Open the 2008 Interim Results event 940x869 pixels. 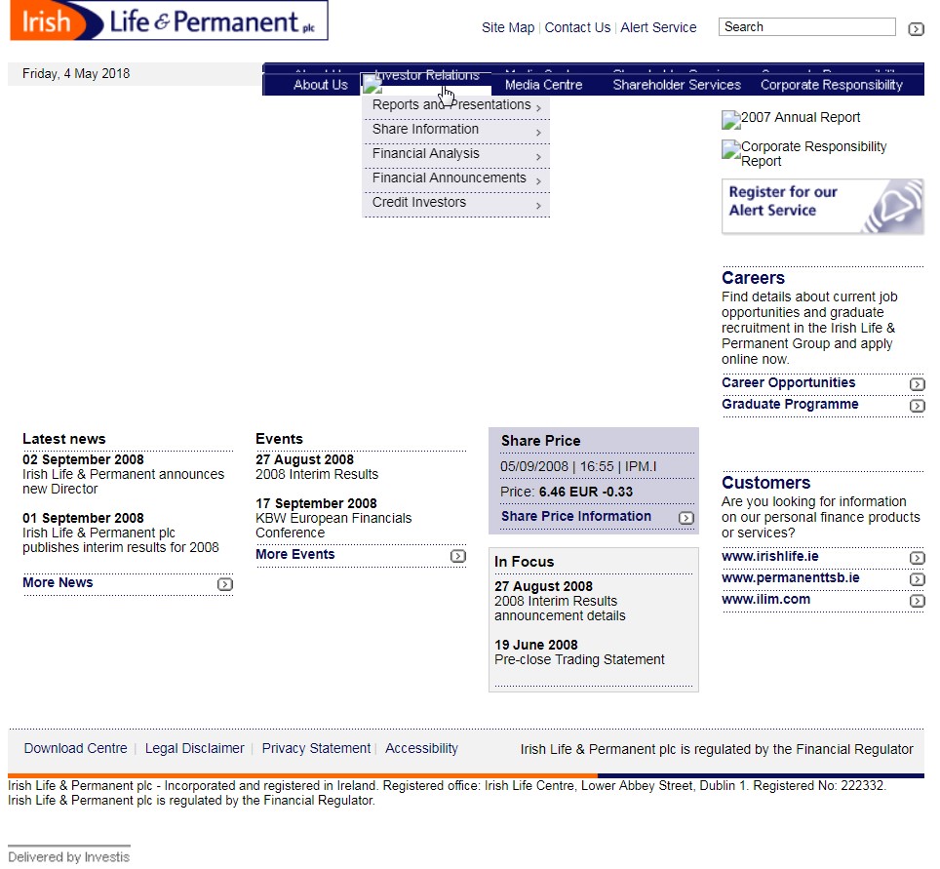[317, 474]
